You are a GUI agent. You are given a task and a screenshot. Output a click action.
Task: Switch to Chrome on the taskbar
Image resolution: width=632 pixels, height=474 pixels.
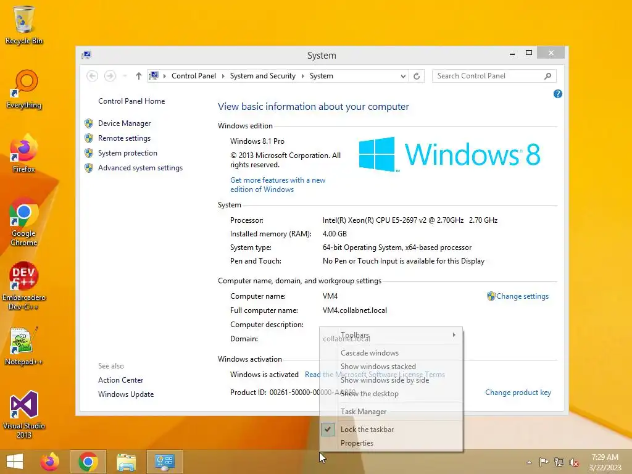pyautogui.click(x=88, y=462)
